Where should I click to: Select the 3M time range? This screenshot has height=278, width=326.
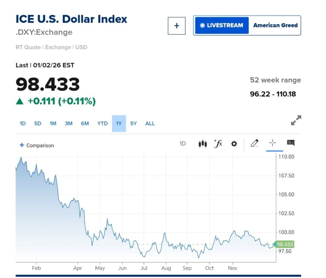69,123
